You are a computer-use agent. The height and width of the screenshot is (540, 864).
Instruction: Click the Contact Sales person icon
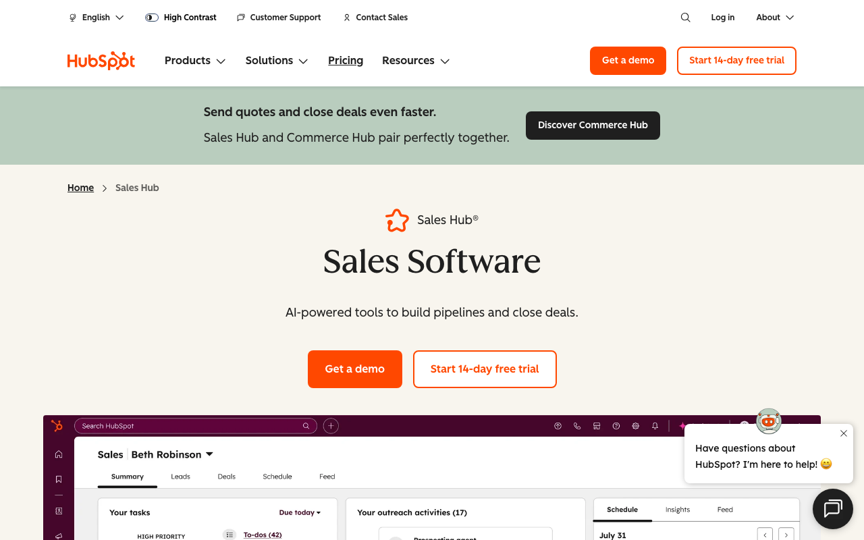click(347, 18)
